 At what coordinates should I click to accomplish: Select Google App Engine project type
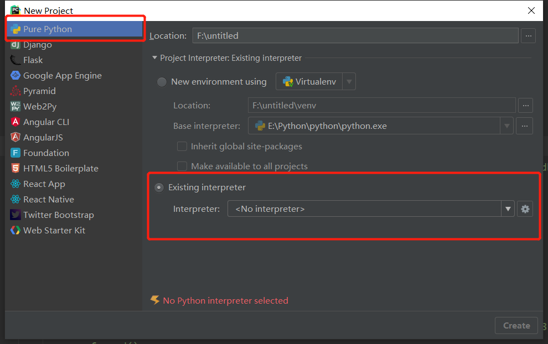pyautogui.click(x=74, y=75)
